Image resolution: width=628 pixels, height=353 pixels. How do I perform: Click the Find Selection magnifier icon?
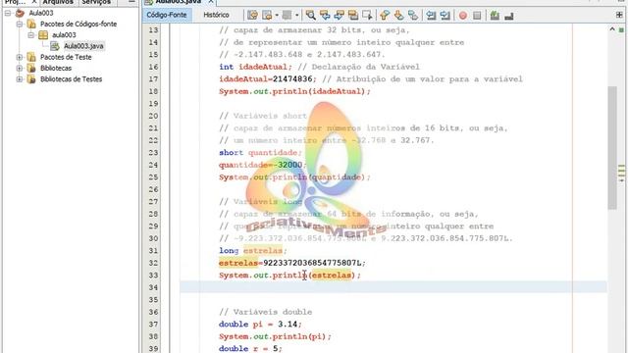[x=310, y=16]
